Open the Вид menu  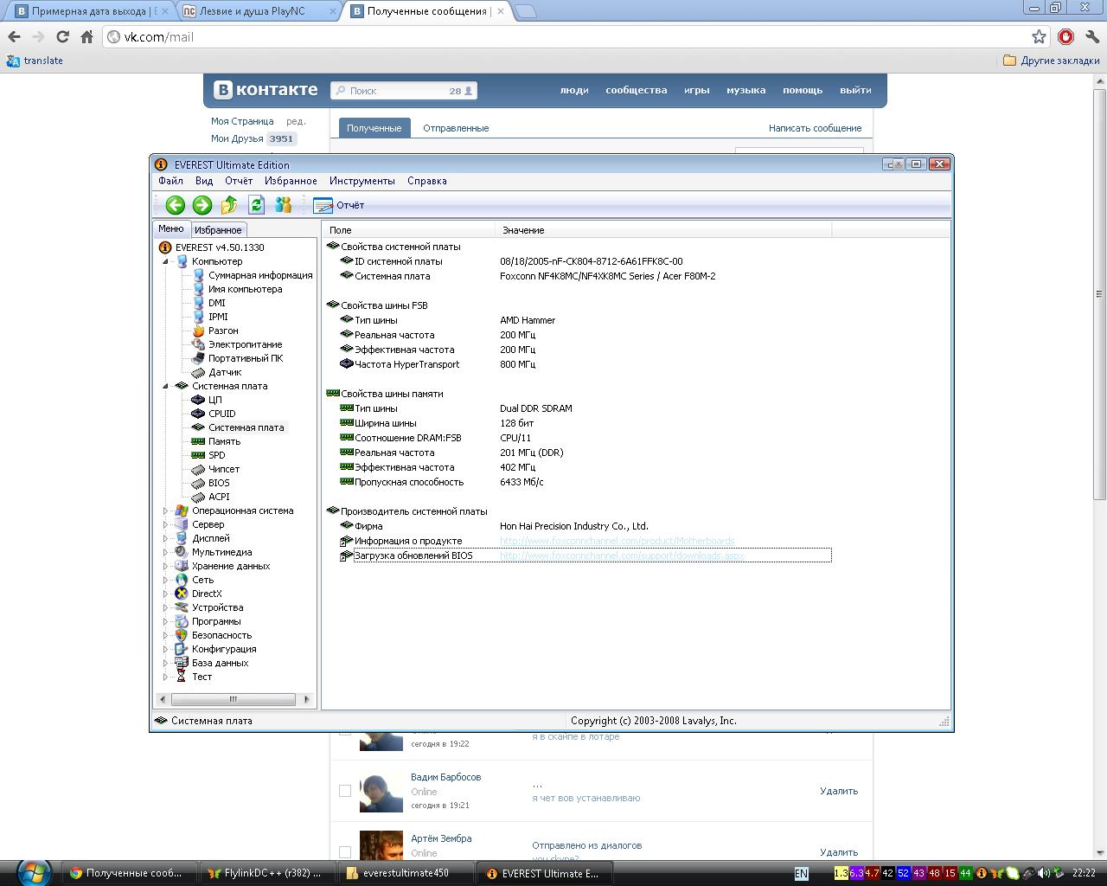[204, 181]
